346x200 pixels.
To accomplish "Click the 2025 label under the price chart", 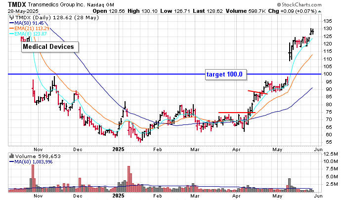I will point(118,149).
